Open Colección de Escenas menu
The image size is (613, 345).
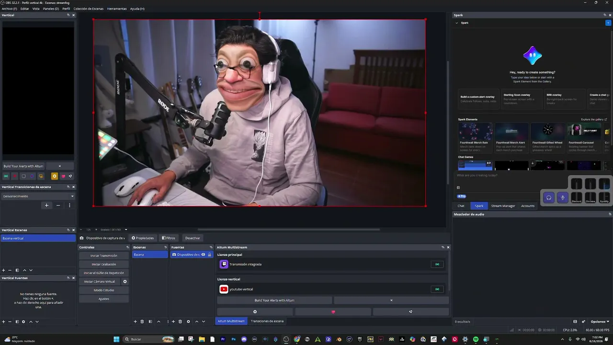(x=88, y=9)
